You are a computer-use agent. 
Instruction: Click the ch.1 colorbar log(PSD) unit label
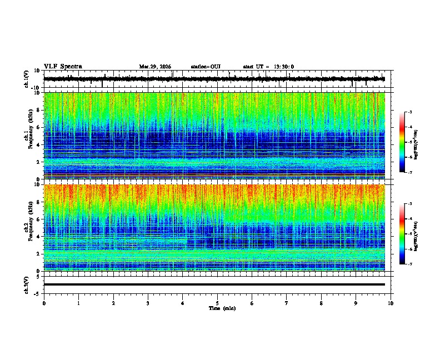coord(416,145)
